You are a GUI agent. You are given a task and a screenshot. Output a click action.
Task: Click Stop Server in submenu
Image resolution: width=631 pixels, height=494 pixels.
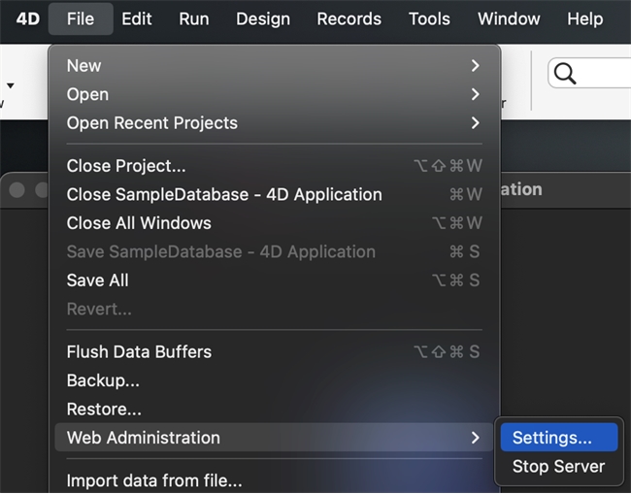click(x=558, y=467)
